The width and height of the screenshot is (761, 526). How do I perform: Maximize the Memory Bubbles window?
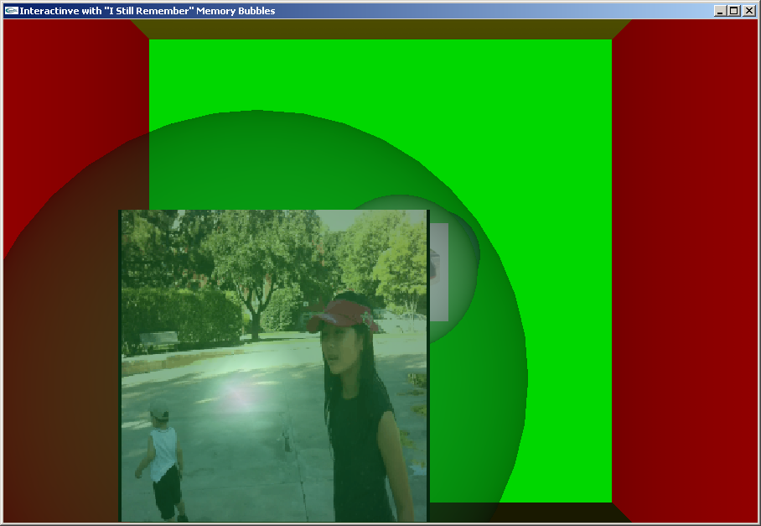[x=733, y=11]
